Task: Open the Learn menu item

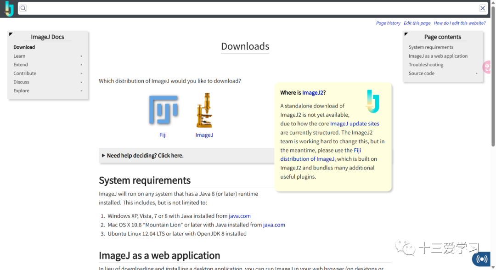Action: pyautogui.click(x=19, y=56)
